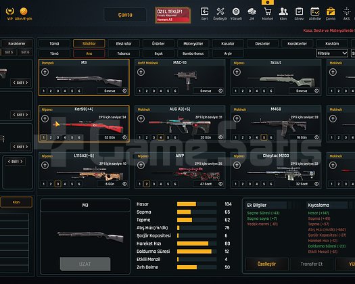Click the Transfer Et button
355x284 pixels.
click(311, 264)
